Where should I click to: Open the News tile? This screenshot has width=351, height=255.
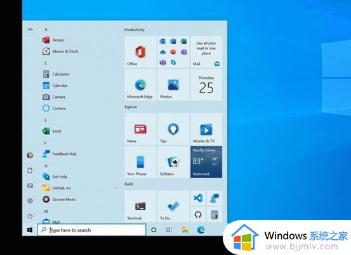(x=140, y=129)
